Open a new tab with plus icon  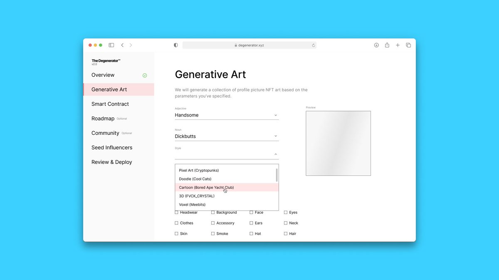398,45
